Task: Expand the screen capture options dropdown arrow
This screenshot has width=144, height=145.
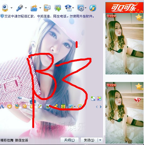Action: (x=75, y=107)
